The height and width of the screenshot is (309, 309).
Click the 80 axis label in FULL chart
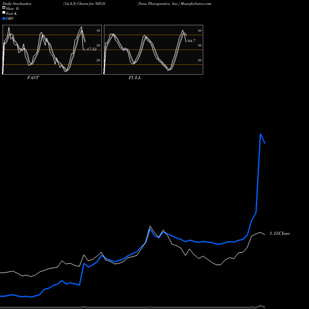click(200, 30)
